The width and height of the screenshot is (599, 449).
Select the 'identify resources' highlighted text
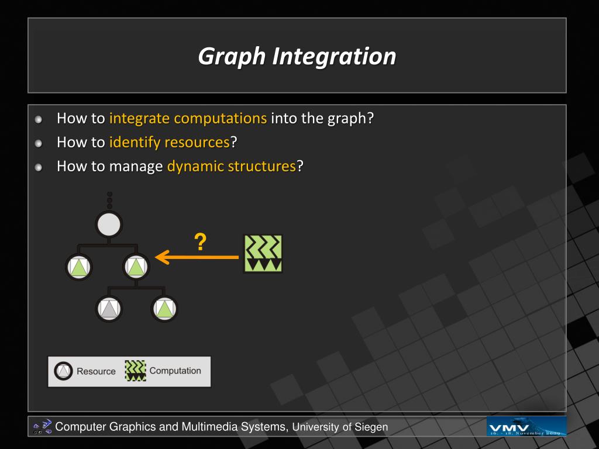click(x=170, y=143)
